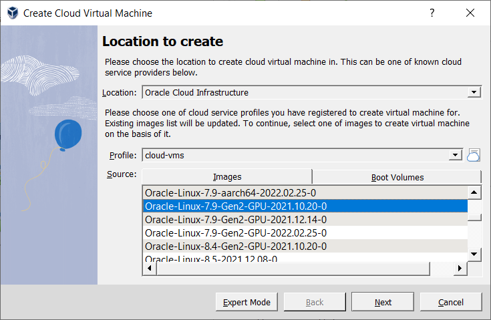Click Next to continue the wizard
Viewport: 491px width, 320px height.
coord(383,302)
